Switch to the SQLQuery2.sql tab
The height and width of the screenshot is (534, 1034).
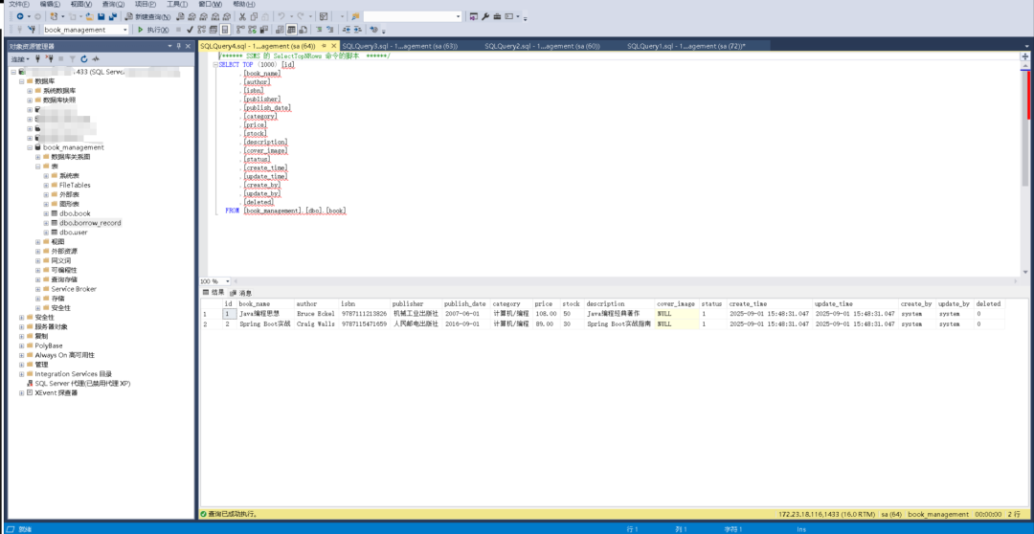(x=542, y=46)
